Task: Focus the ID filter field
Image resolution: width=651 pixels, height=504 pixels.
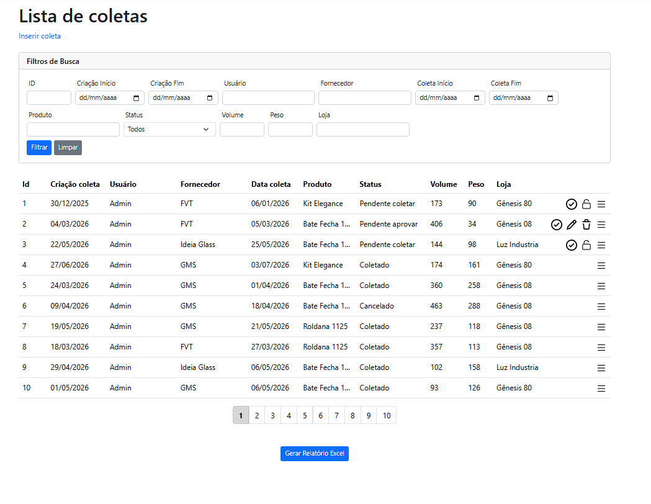Action: coord(49,98)
